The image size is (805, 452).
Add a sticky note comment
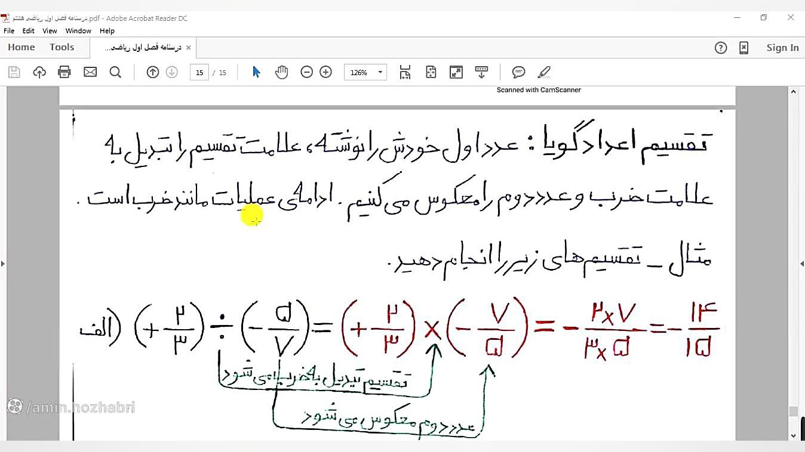[x=519, y=72]
